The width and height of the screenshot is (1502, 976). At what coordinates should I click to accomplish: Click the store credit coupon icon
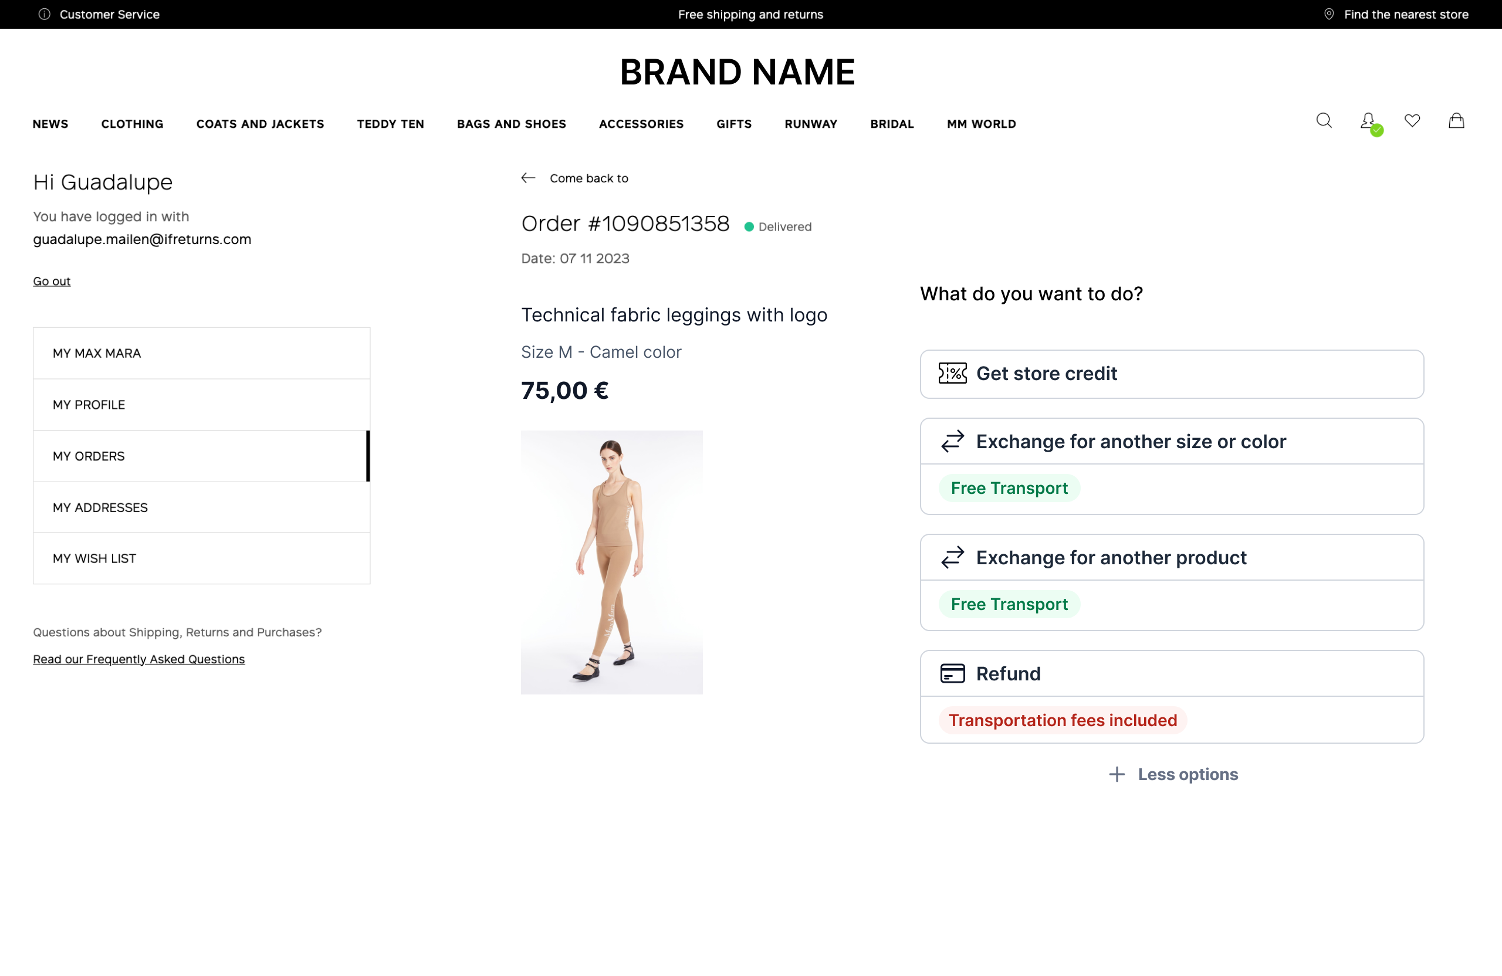(x=952, y=374)
